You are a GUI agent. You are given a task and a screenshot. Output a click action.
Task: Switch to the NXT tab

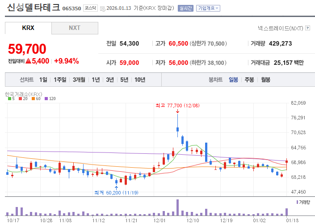pyautogui.click(x=75, y=28)
